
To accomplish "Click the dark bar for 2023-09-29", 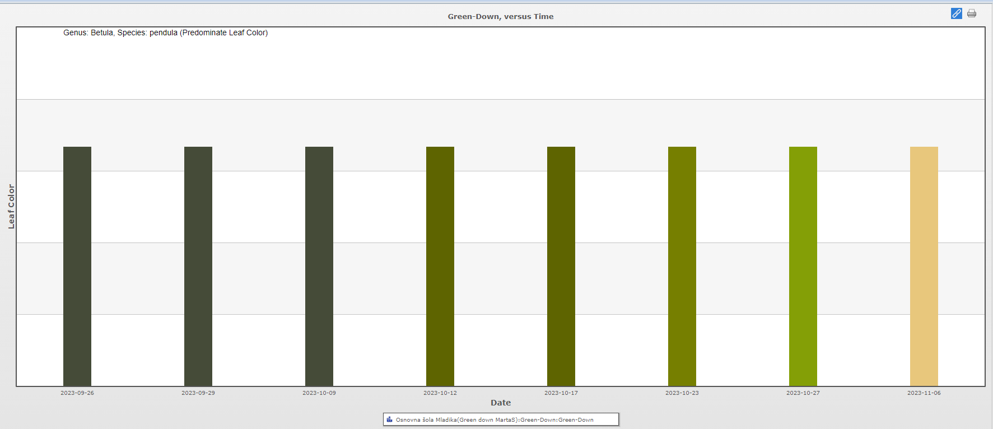I will coord(198,266).
